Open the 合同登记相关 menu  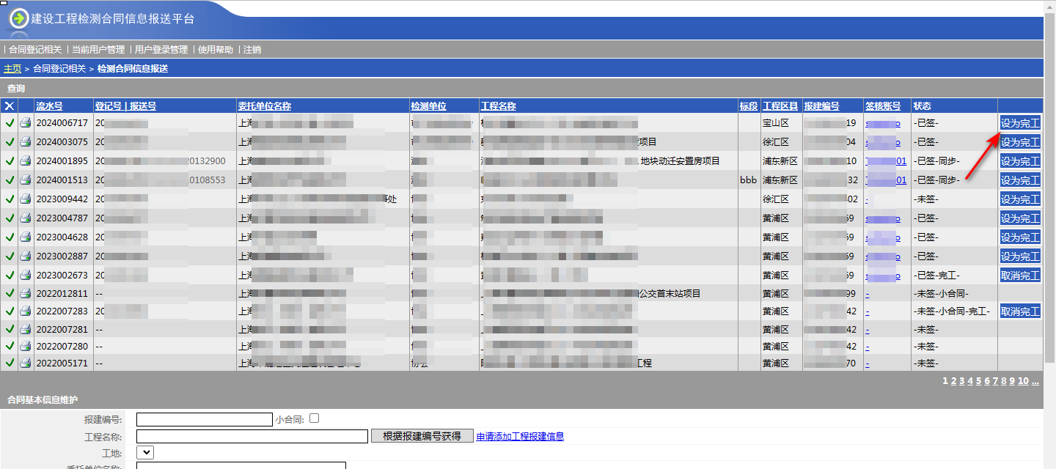(35, 50)
